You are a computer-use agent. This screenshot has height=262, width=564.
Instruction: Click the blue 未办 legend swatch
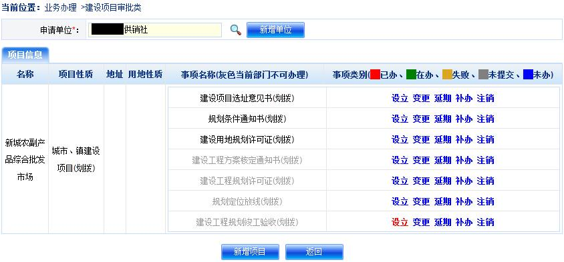coord(528,74)
